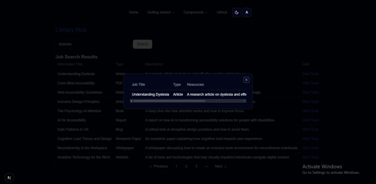The height and width of the screenshot is (184, 376).
Task: Click the 'Information Title' column header
Action: [x=70, y=64]
